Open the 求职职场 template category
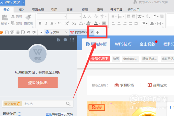 pyautogui.click(x=124, y=85)
